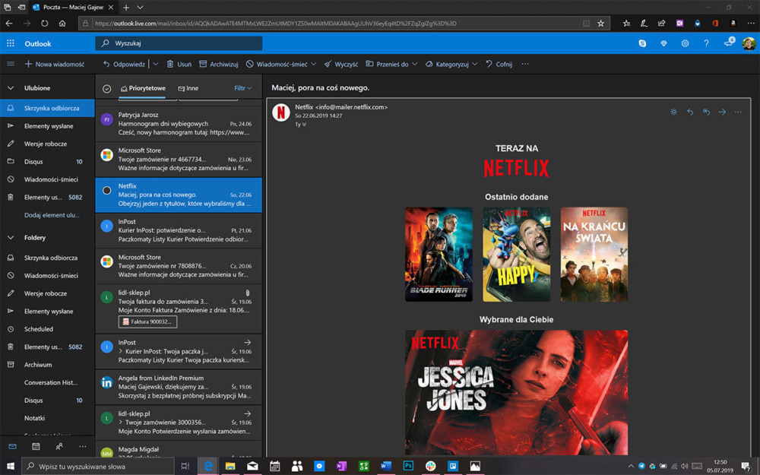The height and width of the screenshot is (475, 760).
Task: Click the Outlook search box
Action: click(x=179, y=43)
